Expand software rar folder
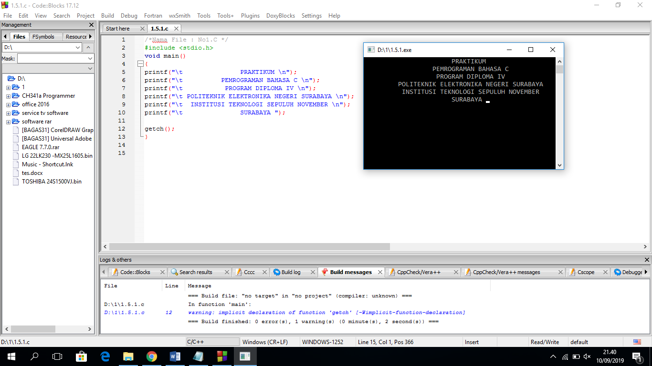 (x=8, y=122)
